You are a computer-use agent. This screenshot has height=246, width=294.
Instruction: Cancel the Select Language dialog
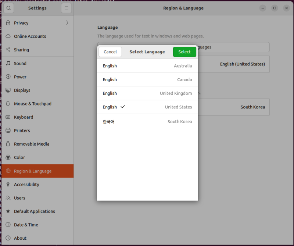(x=110, y=52)
